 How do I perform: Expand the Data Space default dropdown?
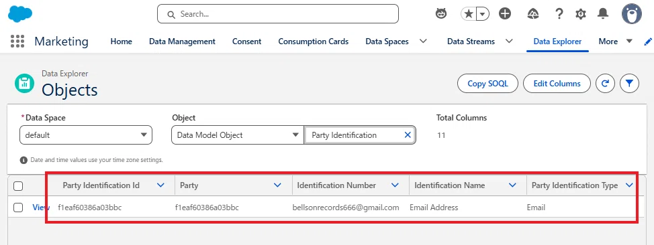[86, 135]
